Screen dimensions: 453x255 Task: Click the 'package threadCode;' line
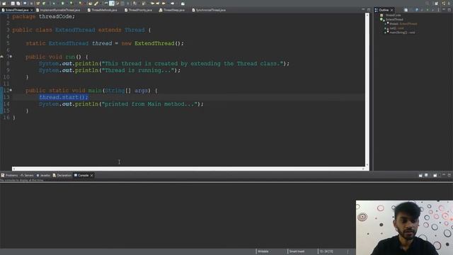pyautogui.click(x=44, y=16)
